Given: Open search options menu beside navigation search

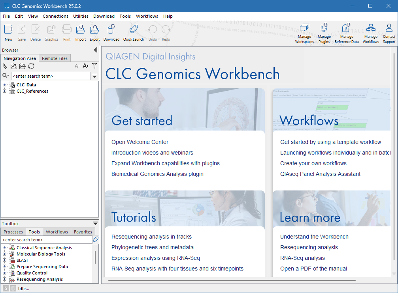Looking at the screenshot, I should coord(94,76).
